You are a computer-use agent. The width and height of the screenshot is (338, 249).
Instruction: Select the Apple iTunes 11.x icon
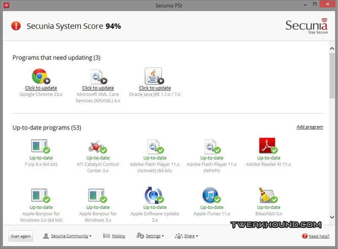pos(211,195)
